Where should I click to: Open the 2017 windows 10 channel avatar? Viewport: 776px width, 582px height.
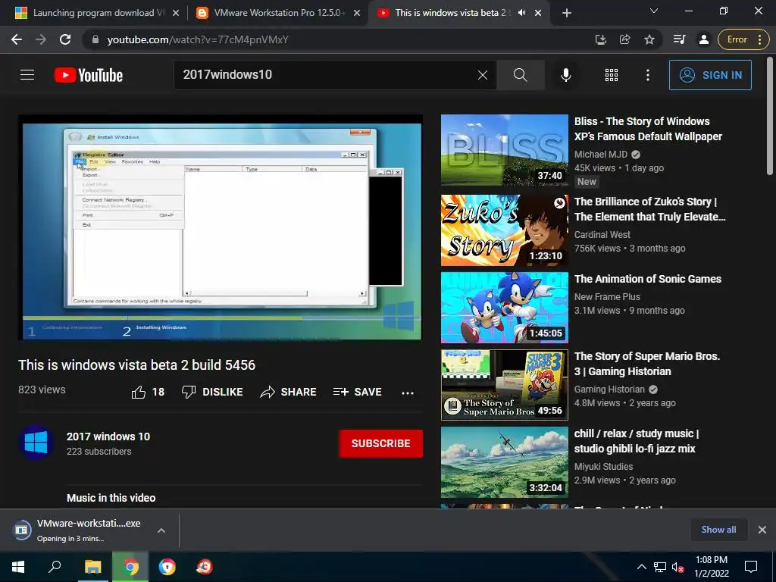(x=36, y=443)
